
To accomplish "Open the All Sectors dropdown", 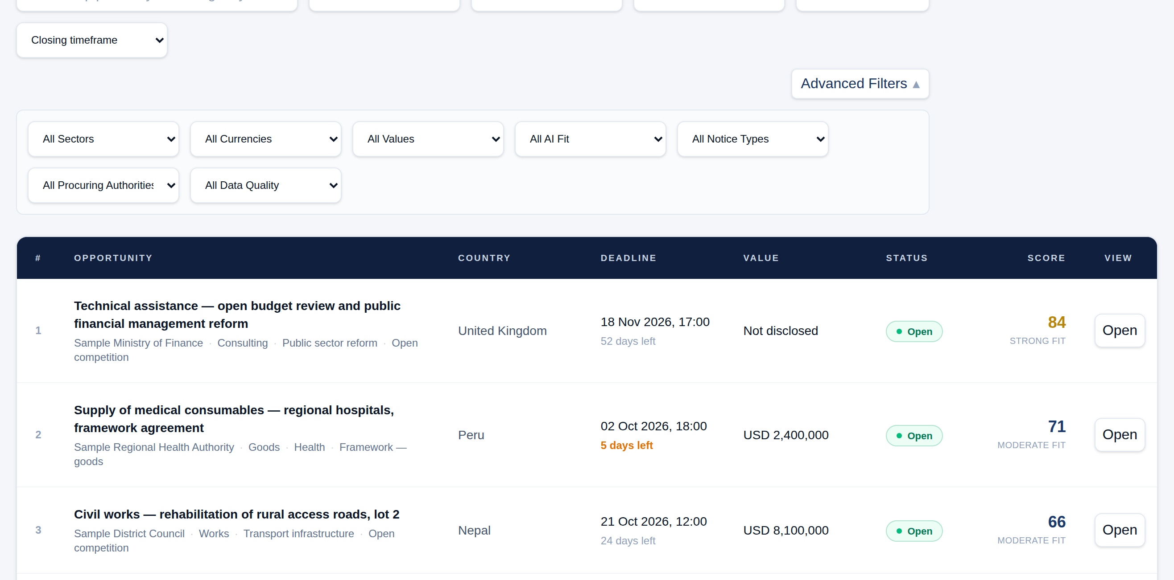I will click(103, 139).
